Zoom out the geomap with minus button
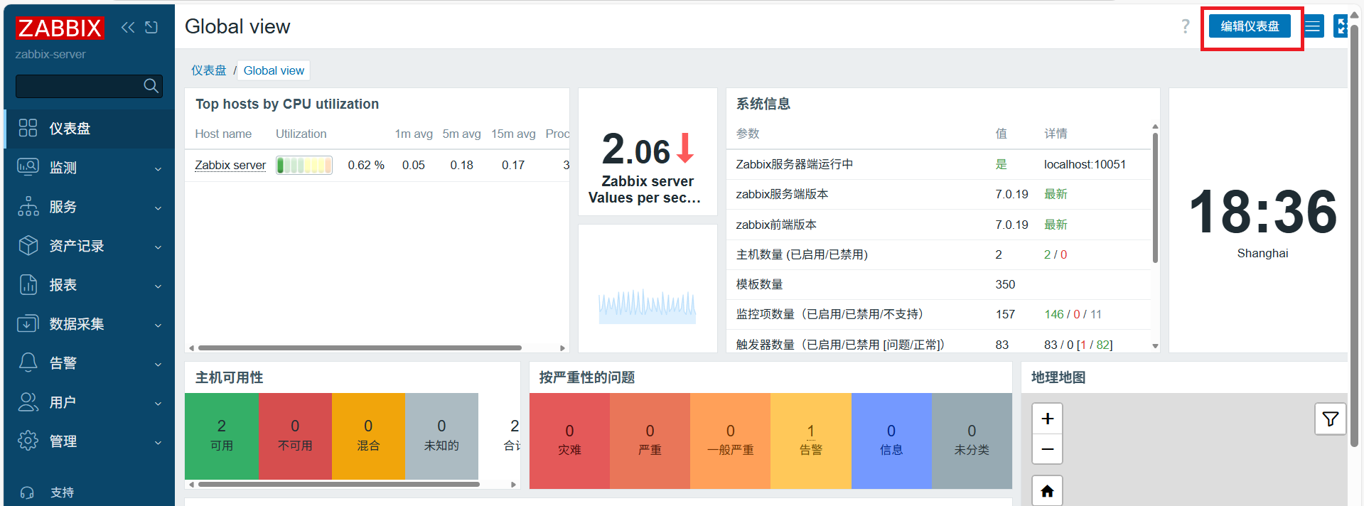The image size is (1364, 506). tap(1047, 449)
